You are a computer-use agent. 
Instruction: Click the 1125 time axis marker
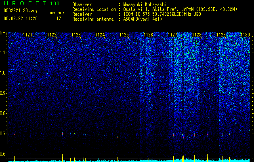[124, 35]
